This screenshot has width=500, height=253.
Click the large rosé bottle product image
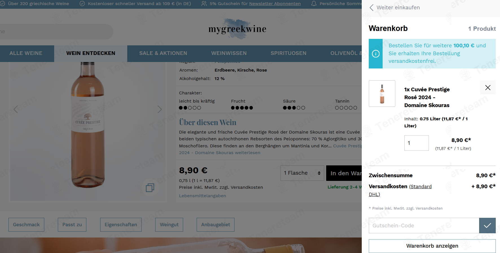(88, 125)
